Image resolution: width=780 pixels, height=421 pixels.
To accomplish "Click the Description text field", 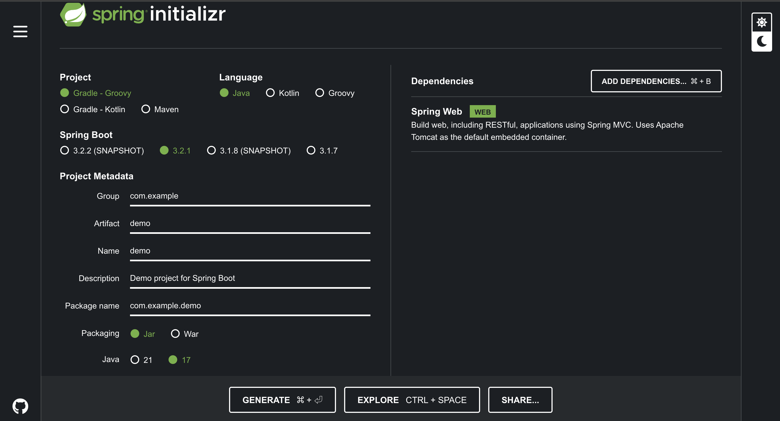I will (250, 278).
